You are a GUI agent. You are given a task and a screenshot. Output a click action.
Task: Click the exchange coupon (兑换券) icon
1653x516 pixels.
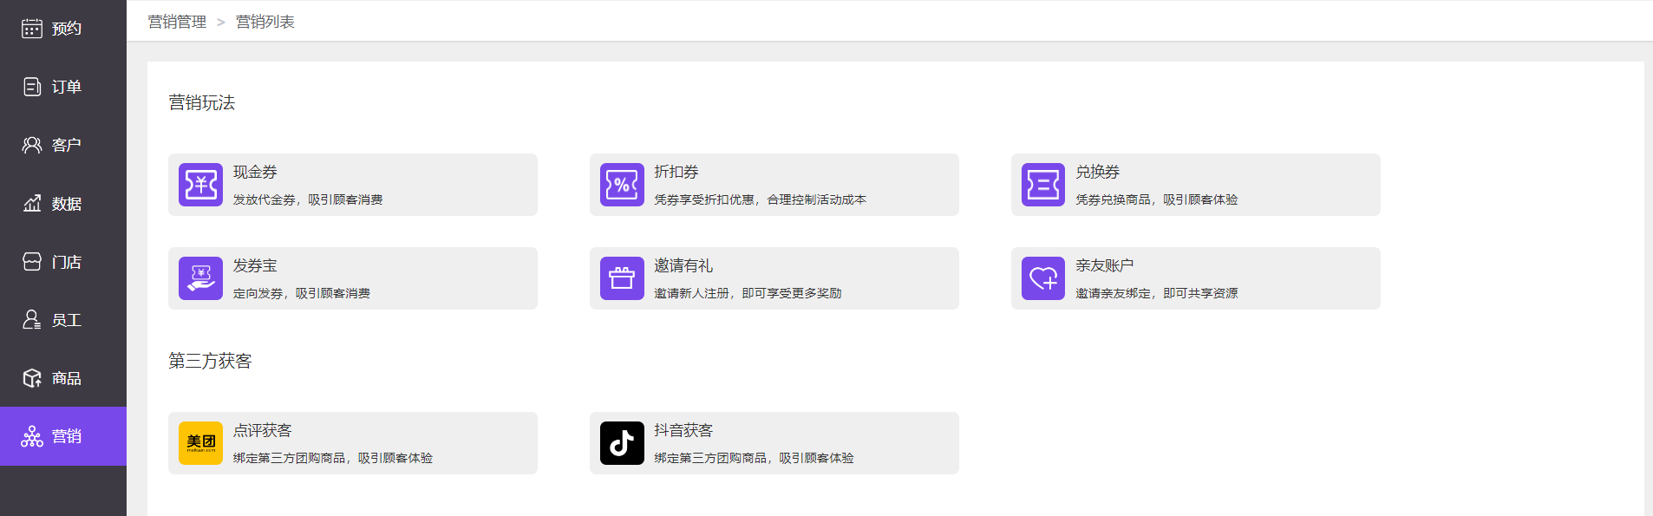point(1042,185)
